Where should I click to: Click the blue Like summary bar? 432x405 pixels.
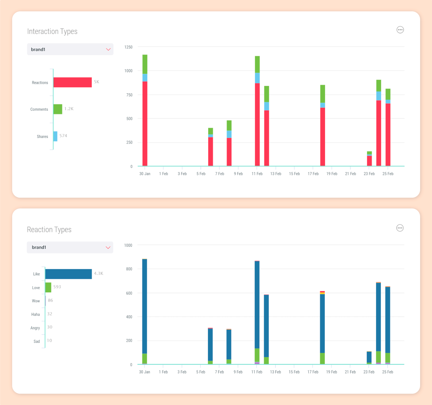point(69,274)
